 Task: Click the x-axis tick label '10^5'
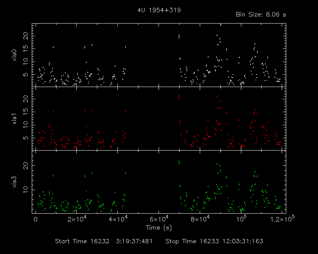pyautogui.click(x=241, y=219)
